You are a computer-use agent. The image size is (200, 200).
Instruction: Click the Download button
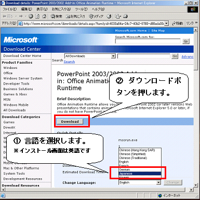click(x=70, y=122)
